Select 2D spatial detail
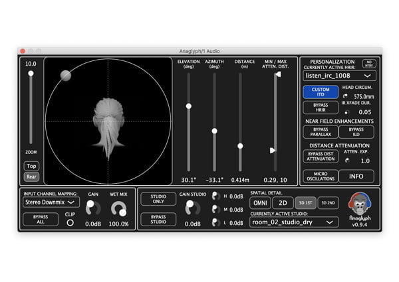 (x=283, y=203)
